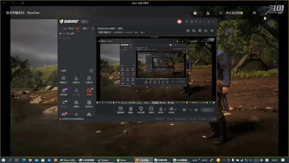289x163 pixels.
Task: Add a 多媒体 media source
Action: tap(151, 110)
